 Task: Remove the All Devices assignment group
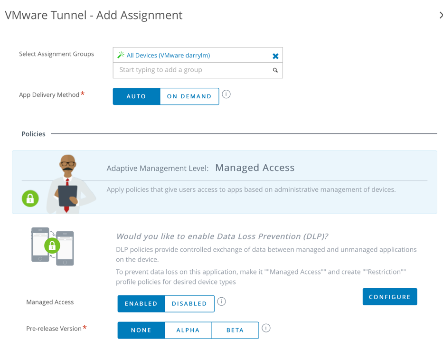point(275,56)
